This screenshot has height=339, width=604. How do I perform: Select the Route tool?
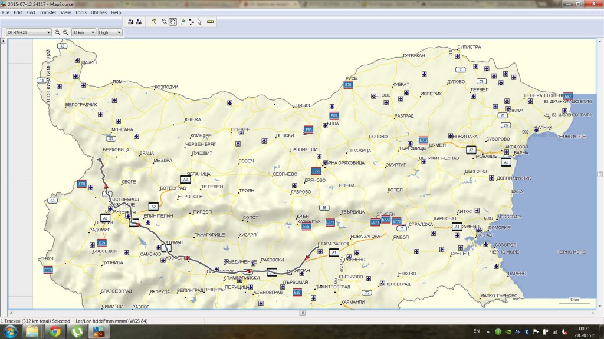coord(192,22)
